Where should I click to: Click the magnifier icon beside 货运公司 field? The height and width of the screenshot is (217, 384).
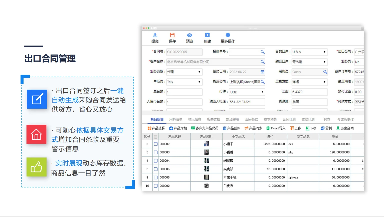tap(263, 82)
